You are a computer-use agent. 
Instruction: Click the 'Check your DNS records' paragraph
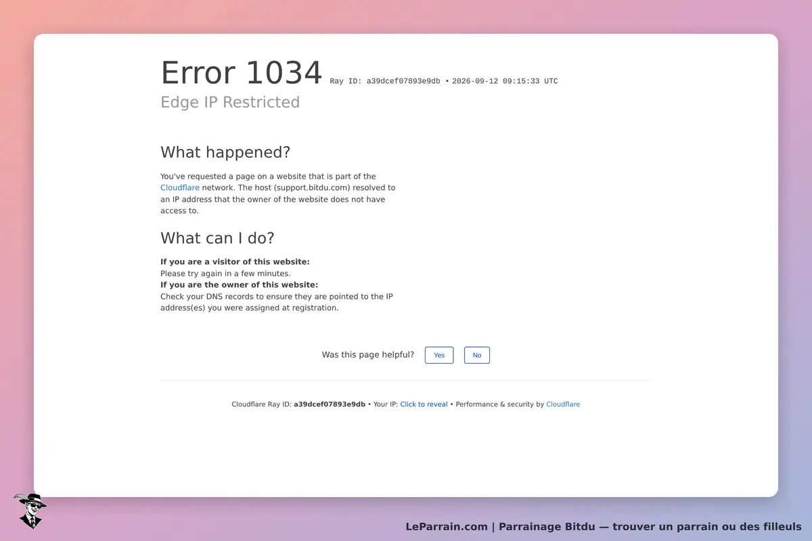click(277, 302)
